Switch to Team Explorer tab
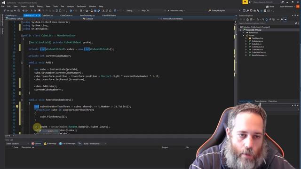This screenshot has width=301, height=169. 261,101
